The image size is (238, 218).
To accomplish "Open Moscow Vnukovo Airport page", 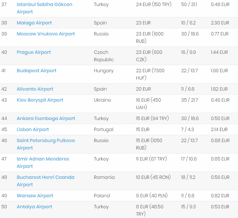I will 46,34.
